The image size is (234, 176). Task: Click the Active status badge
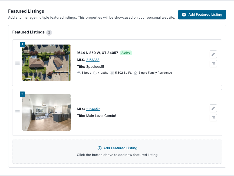[x=126, y=53]
